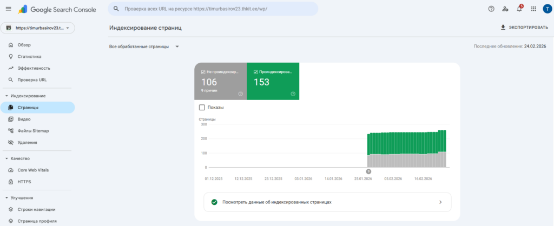Open user and permissions settings icon
The height and width of the screenshot is (226, 554).
[505, 9]
